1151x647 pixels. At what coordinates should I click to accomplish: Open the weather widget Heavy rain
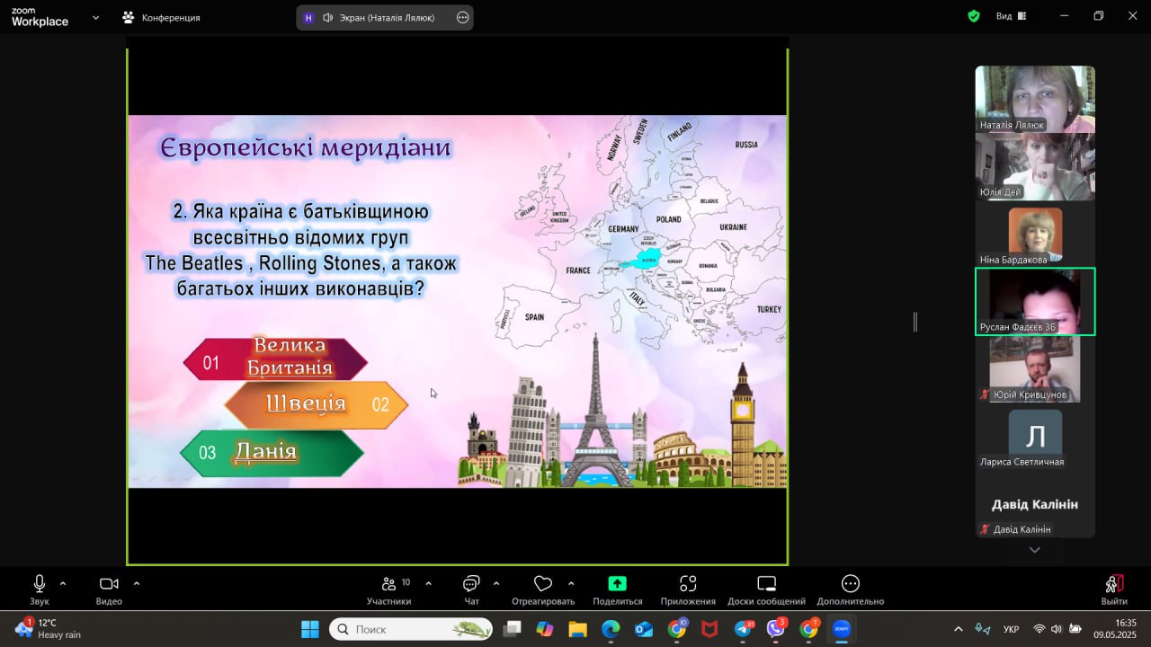(x=49, y=628)
